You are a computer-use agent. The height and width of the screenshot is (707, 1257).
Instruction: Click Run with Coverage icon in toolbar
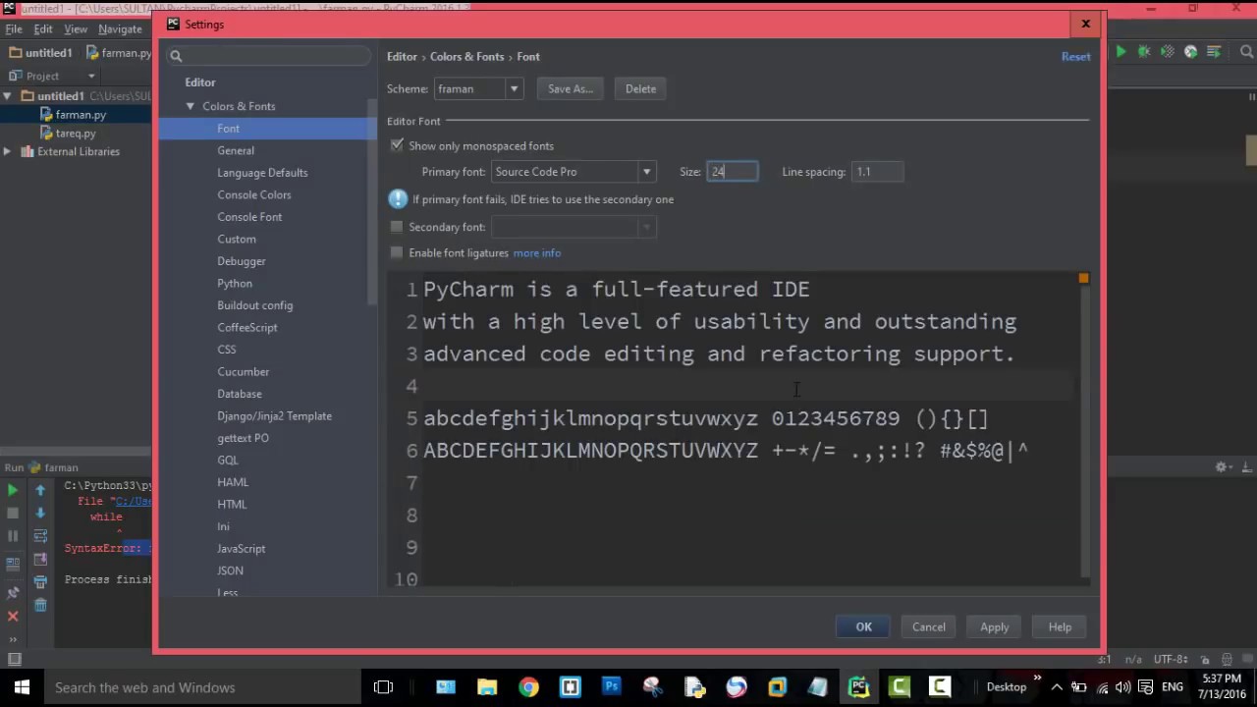pos(1168,52)
